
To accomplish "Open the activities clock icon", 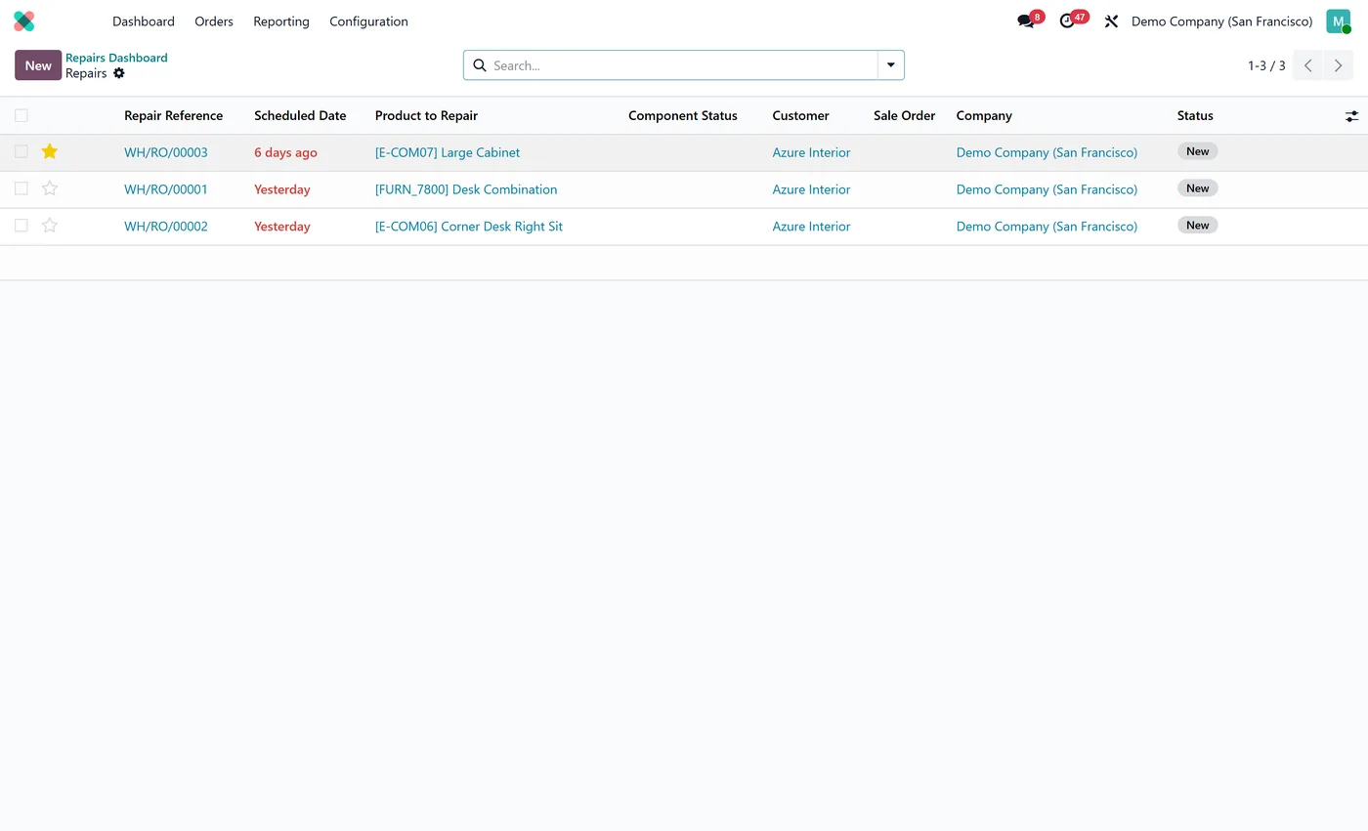I will click(x=1067, y=21).
